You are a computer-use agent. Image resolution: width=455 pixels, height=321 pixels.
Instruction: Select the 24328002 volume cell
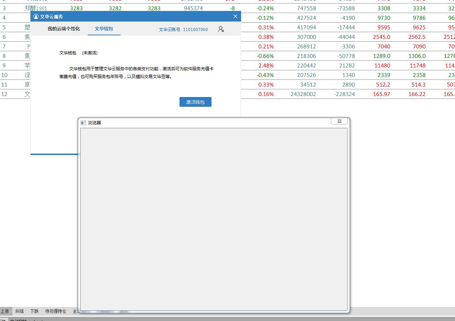point(303,94)
